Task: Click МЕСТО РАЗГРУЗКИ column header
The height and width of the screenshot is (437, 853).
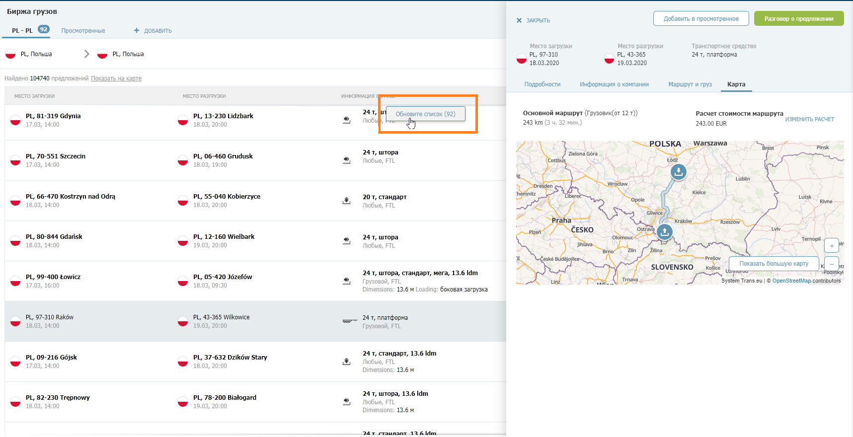Action: (x=204, y=96)
